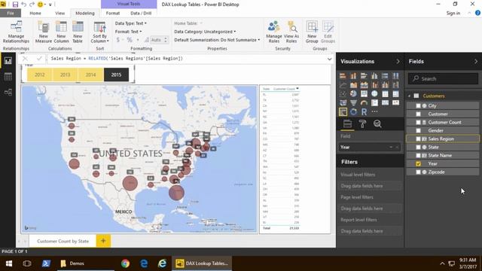The height and width of the screenshot is (271, 482).
Task: Uncheck the Year field checkbox
Action: [x=418, y=164]
